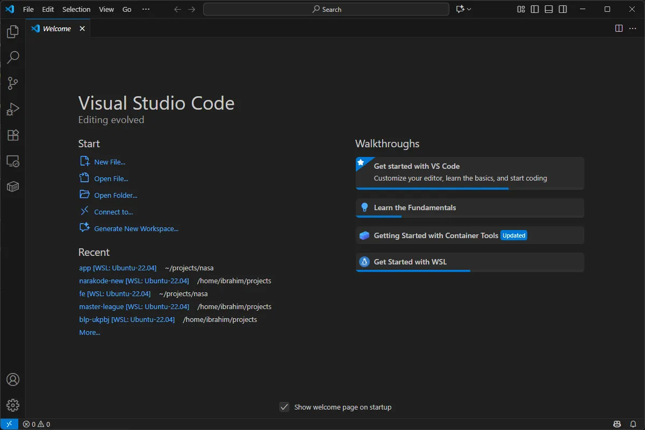
Task: Click the Run and Debug icon
Action: tap(12, 109)
